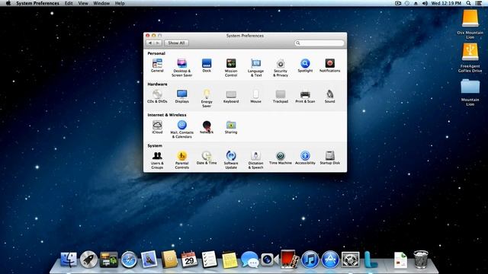Image resolution: width=488 pixels, height=274 pixels.
Task: Open the Keyboard preference pane
Action: point(231,97)
